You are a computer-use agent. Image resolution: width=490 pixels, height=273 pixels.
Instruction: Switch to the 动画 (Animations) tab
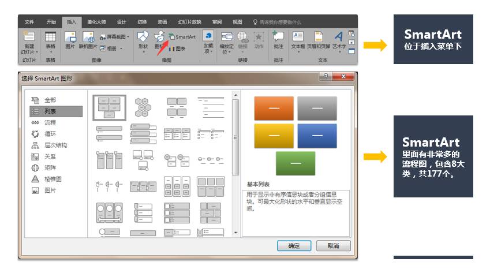point(162,22)
